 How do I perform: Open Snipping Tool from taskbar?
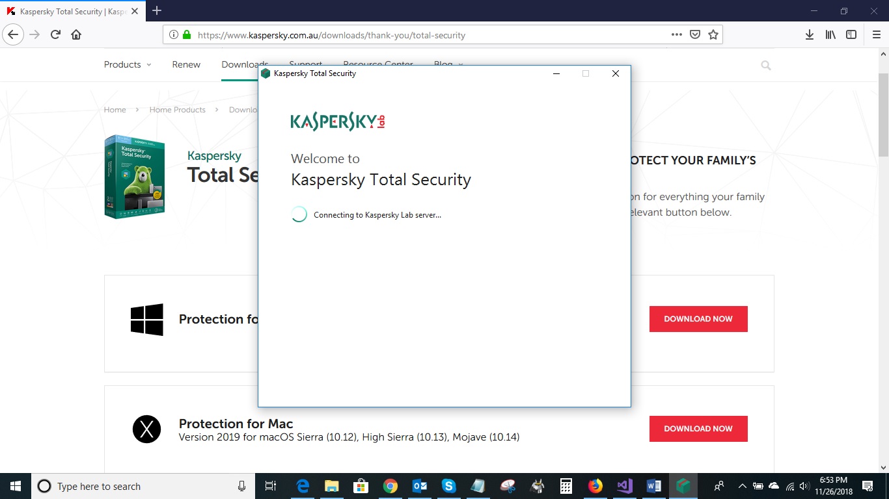[508, 486]
